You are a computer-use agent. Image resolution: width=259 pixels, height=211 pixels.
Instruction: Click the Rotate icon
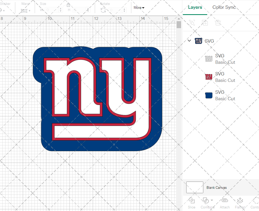click(103, 10)
